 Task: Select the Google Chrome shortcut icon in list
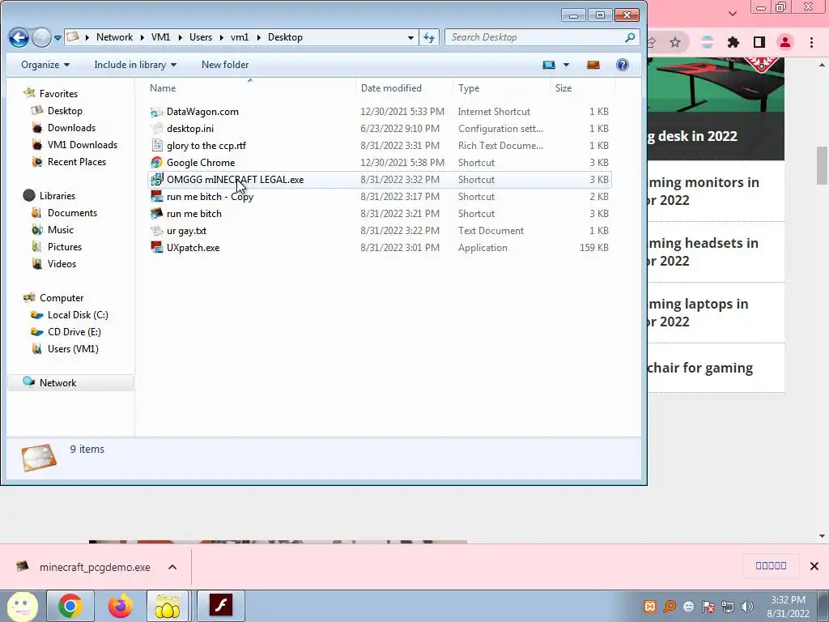coord(156,162)
